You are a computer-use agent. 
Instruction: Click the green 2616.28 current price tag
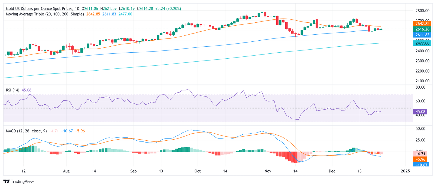(x=422, y=29)
